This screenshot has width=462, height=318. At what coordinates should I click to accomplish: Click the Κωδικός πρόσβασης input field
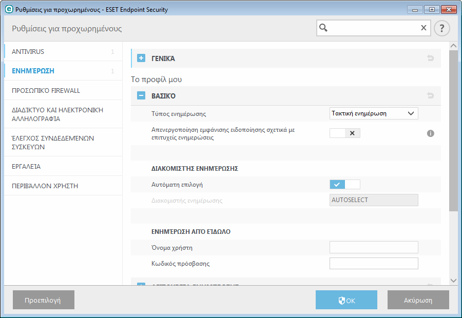374,263
